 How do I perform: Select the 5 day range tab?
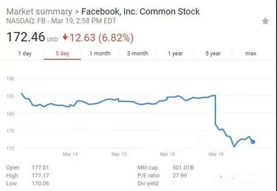point(62,54)
